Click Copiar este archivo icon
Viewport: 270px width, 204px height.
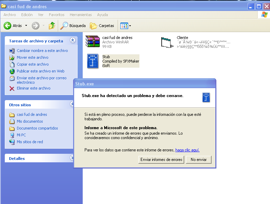click(12, 64)
